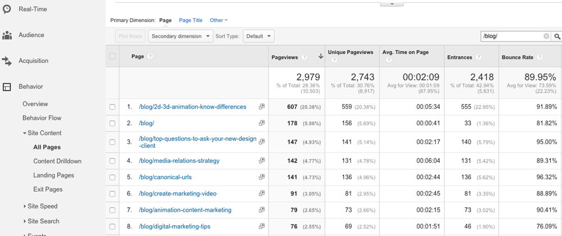Check the row 2 /blog/ checkbox
The width and height of the screenshot is (562, 236).
(112, 124)
